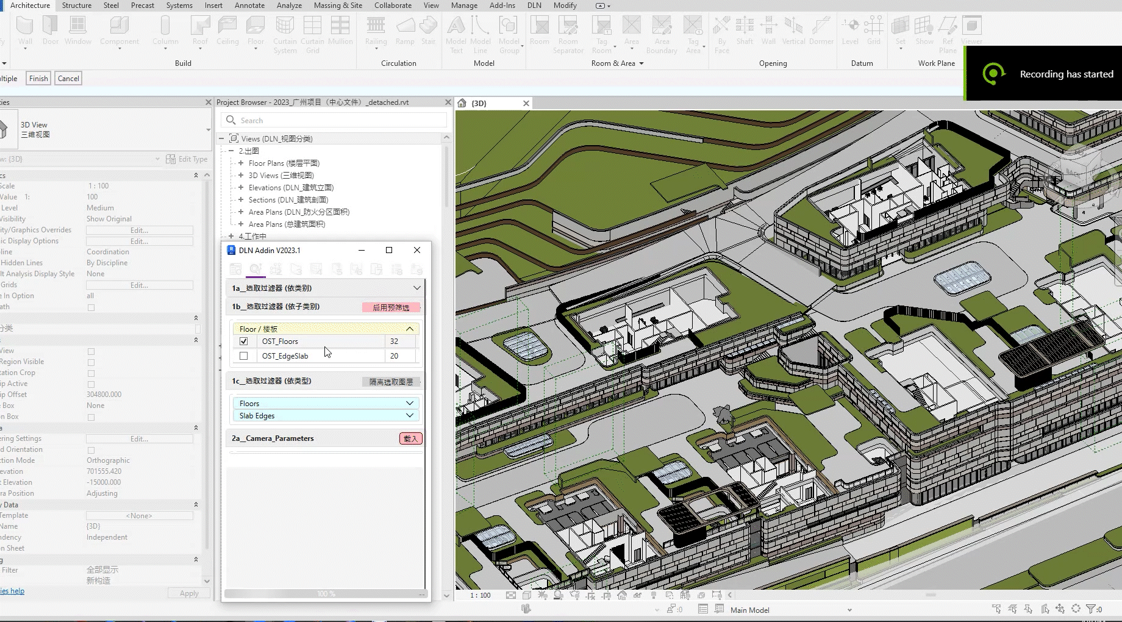Select the Shaft opening tool

(x=744, y=30)
